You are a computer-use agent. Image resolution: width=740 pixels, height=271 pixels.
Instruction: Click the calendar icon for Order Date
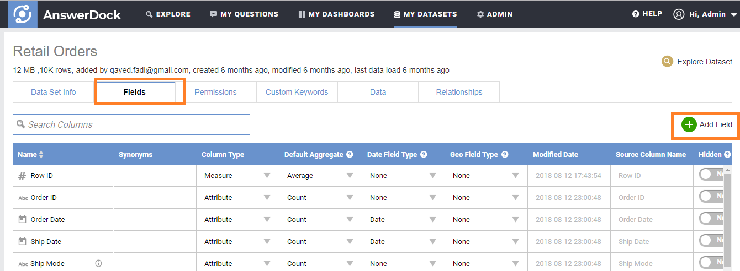point(22,219)
